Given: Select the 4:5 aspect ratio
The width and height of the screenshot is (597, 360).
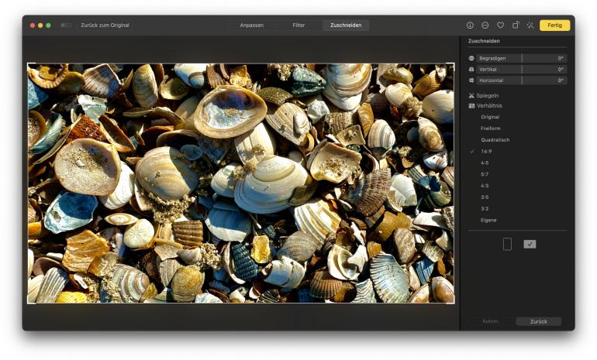Looking at the screenshot, I should click(485, 163).
